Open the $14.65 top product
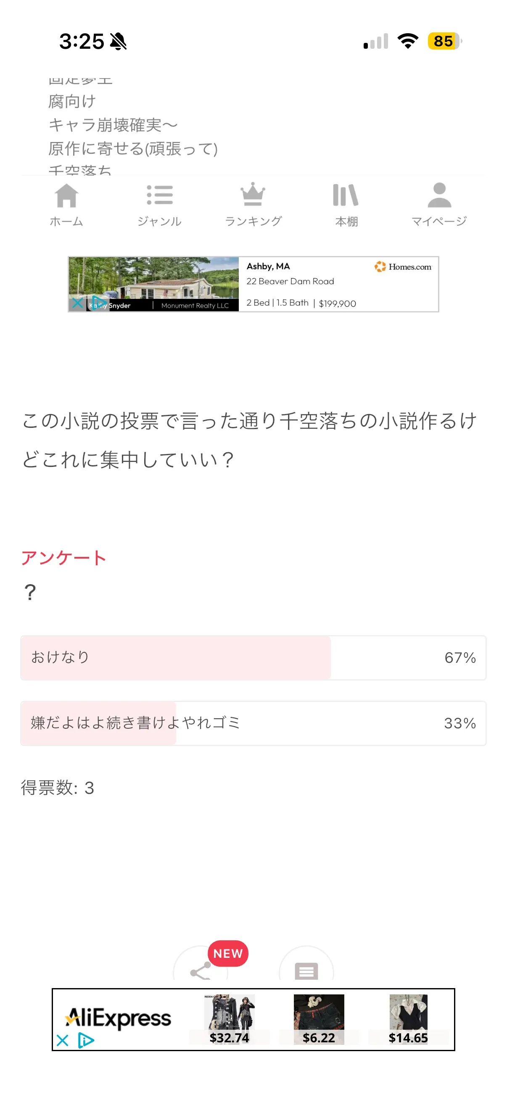The height and width of the screenshot is (1102, 507). pyautogui.click(x=408, y=1018)
